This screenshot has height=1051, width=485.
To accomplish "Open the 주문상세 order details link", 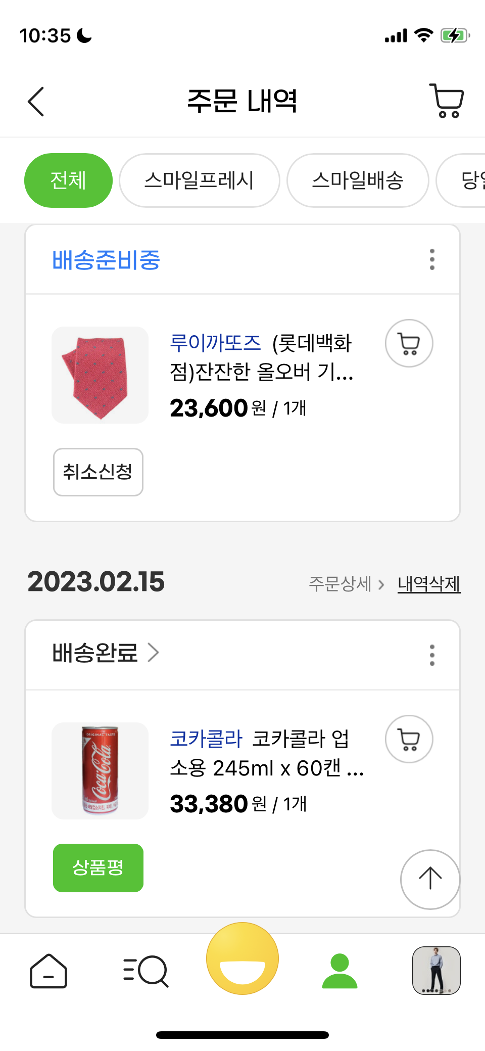I will 347,584.
